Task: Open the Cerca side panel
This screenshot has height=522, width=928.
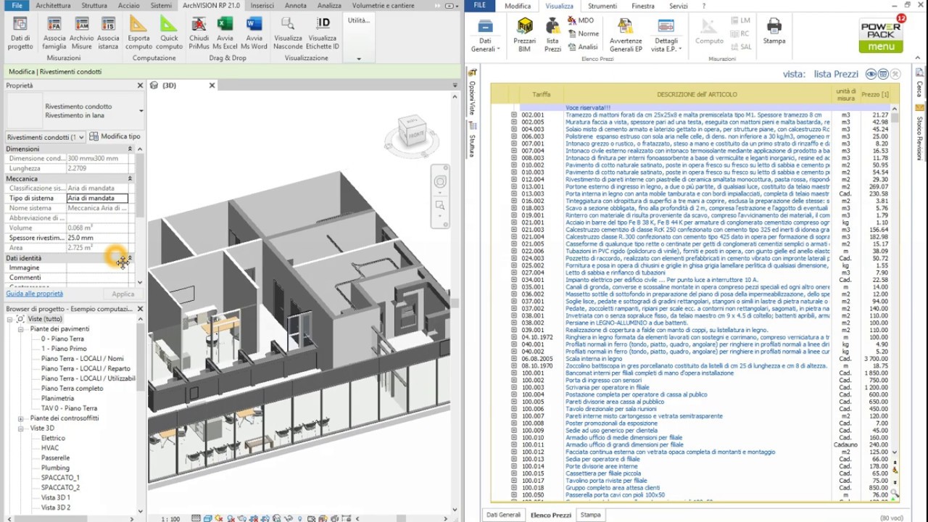Action: point(919,83)
